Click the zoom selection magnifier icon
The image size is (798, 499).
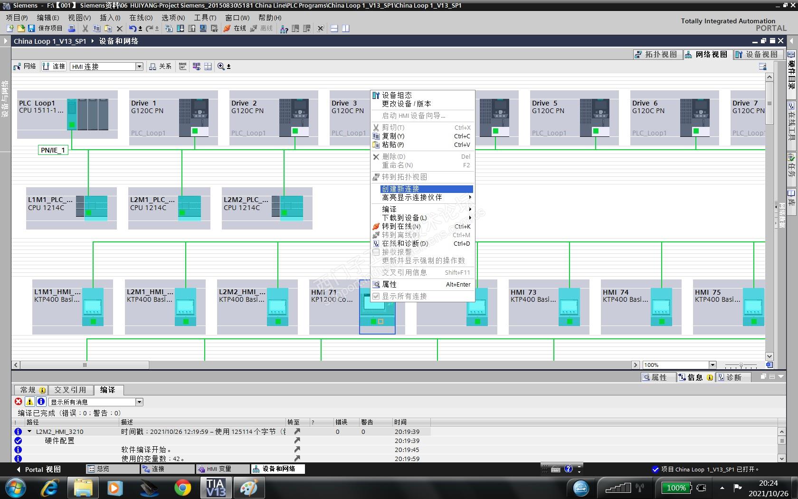pos(221,67)
